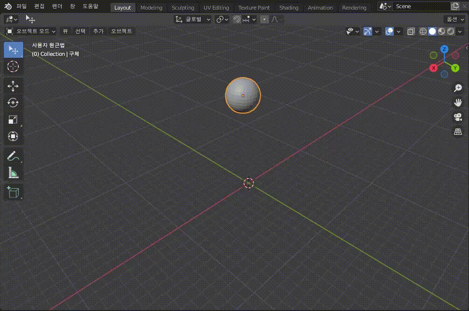Switch to wireframe shading
This screenshot has height=311, width=469.
point(423,31)
